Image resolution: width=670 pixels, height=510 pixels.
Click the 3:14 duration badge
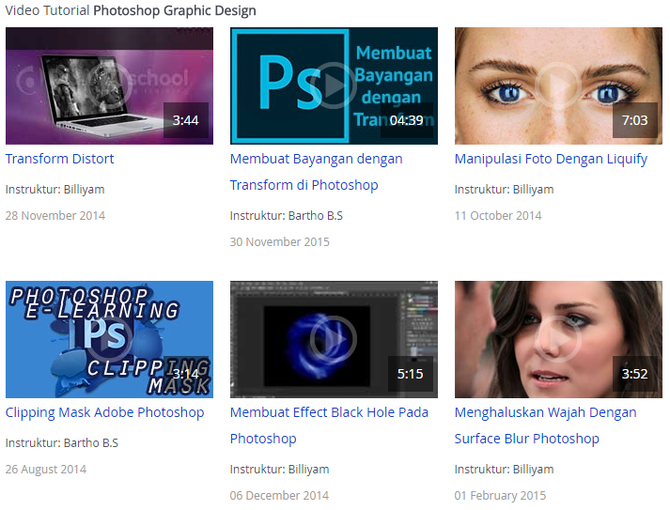pyautogui.click(x=186, y=374)
